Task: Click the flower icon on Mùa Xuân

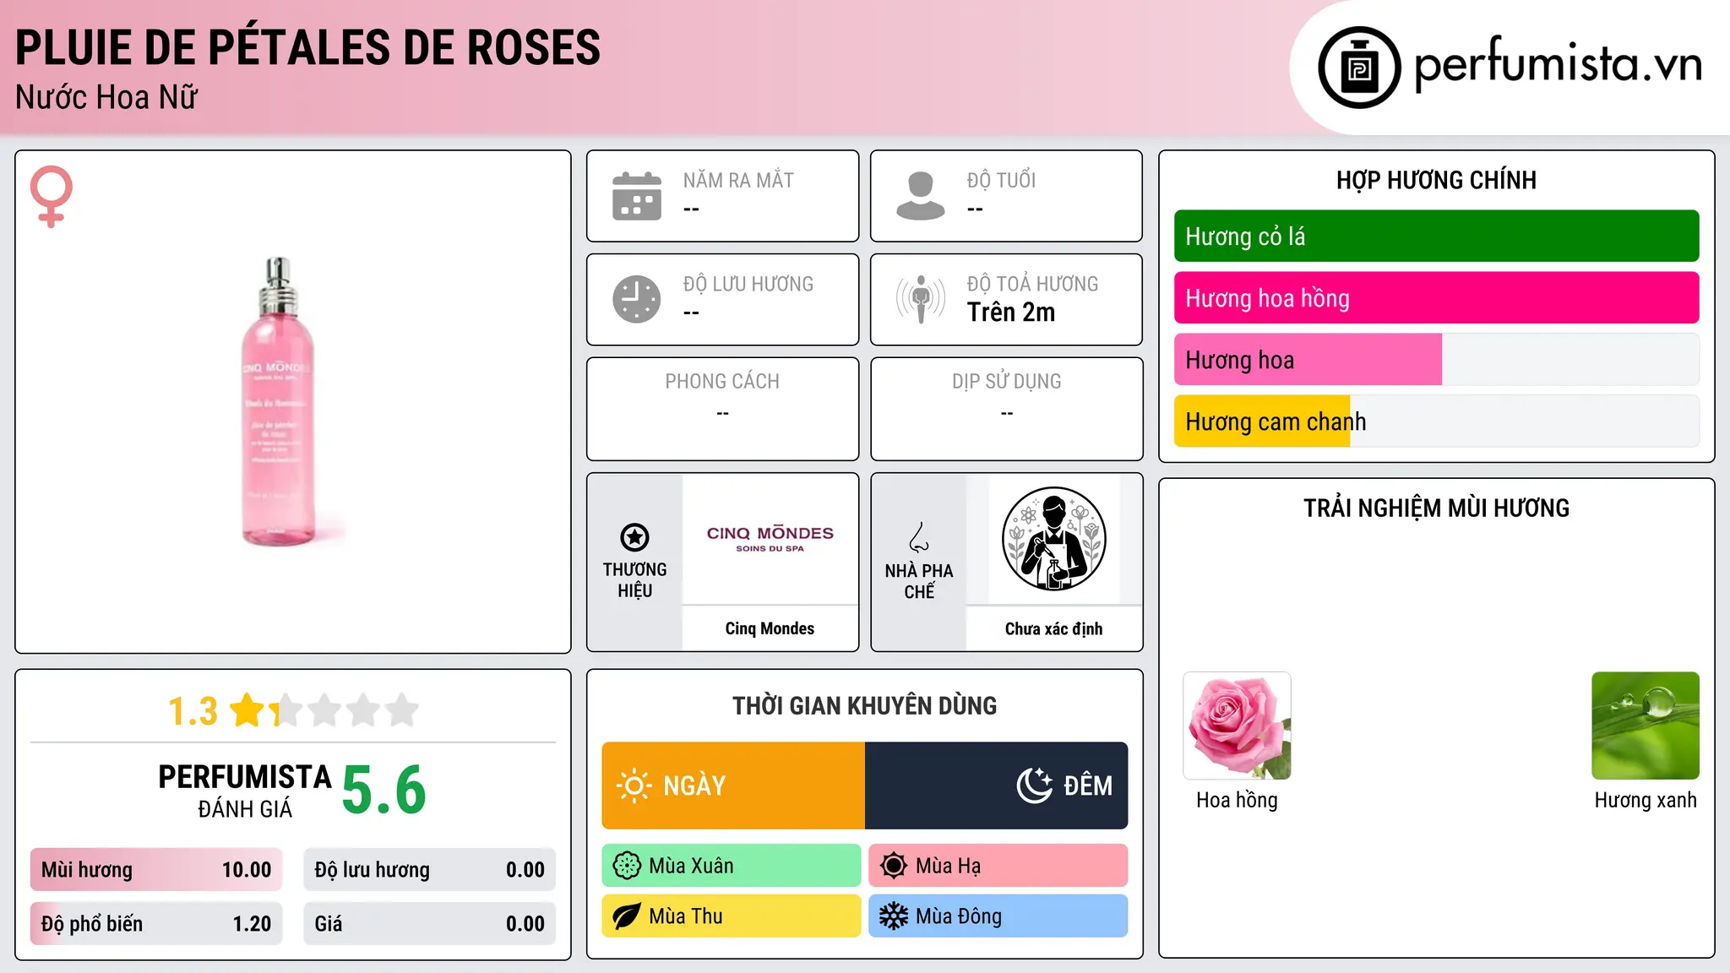Action: [627, 866]
